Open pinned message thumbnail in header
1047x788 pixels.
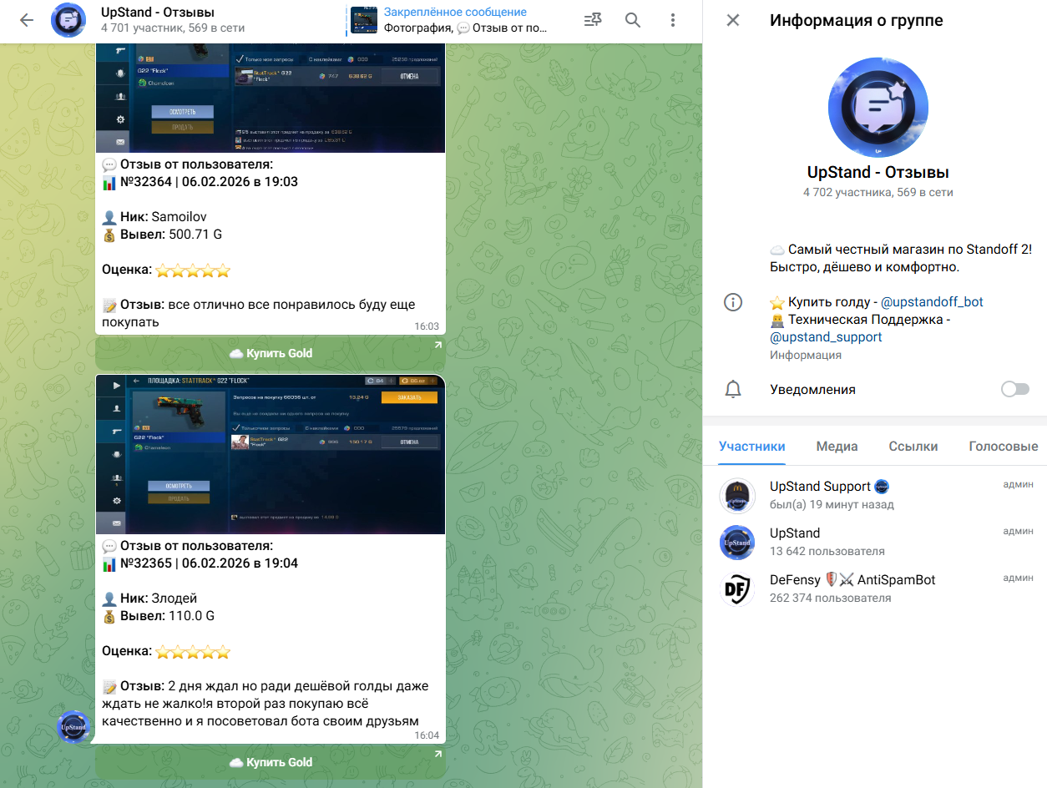point(364,20)
